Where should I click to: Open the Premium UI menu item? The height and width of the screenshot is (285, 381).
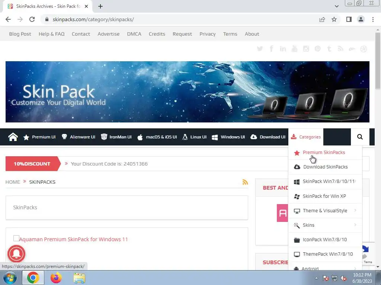click(39, 137)
